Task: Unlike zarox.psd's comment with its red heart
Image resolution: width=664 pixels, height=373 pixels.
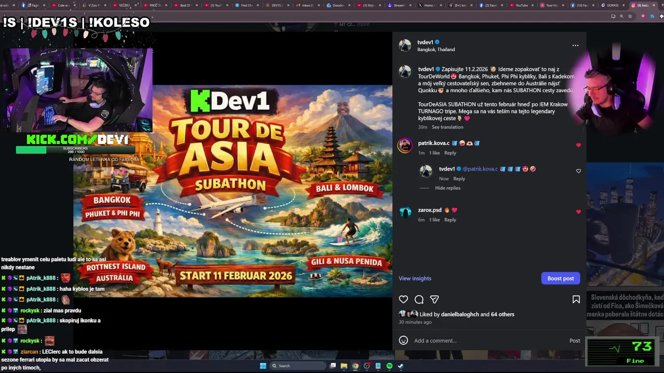Action: pos(578,212)
